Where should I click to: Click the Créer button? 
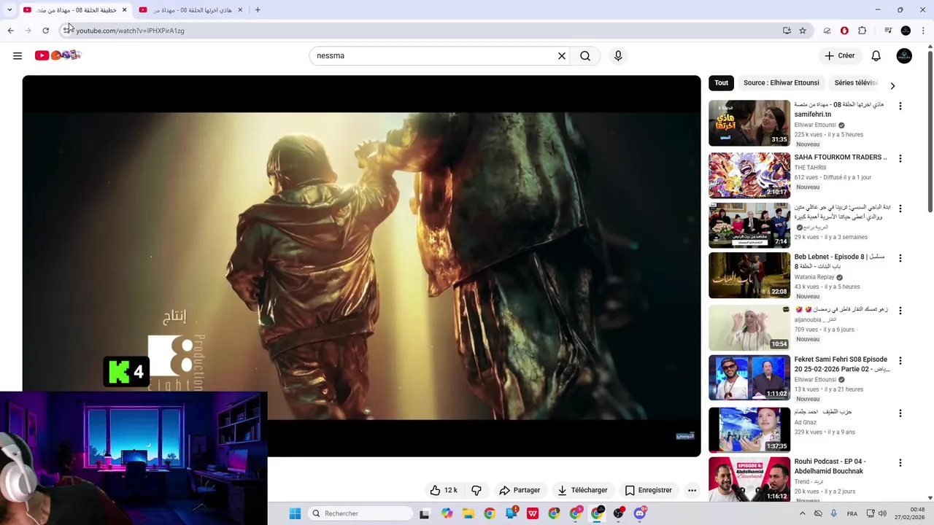(839, 55)
